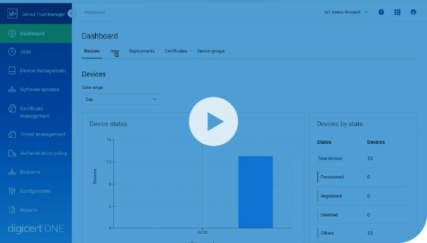The image size is (427, 243).
Task: Open the Certificate management icon
Action: [12, 109]
